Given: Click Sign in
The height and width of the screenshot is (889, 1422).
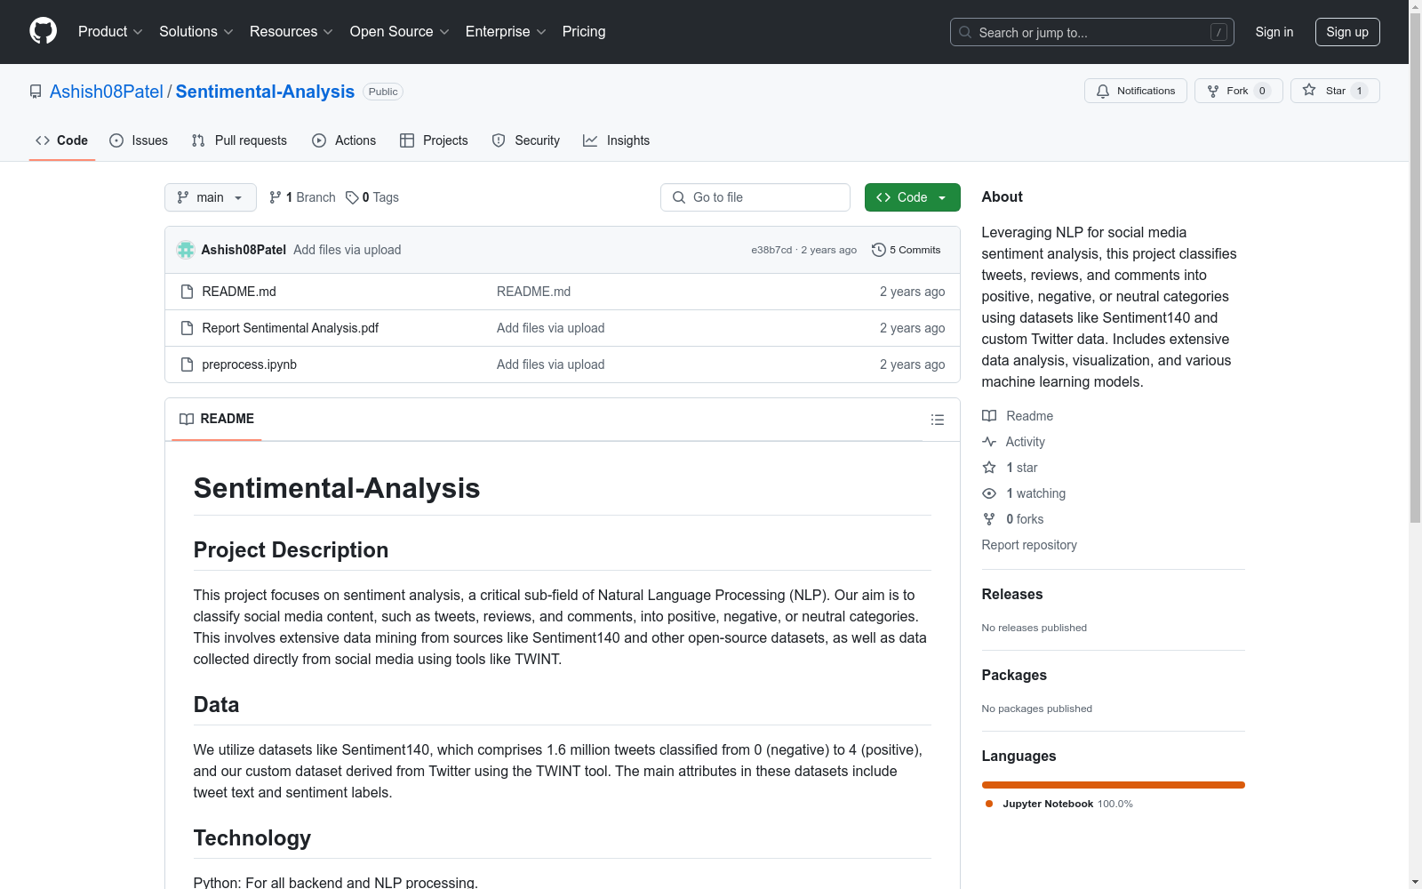Looking at the screenshot, I should [1274, 32].
